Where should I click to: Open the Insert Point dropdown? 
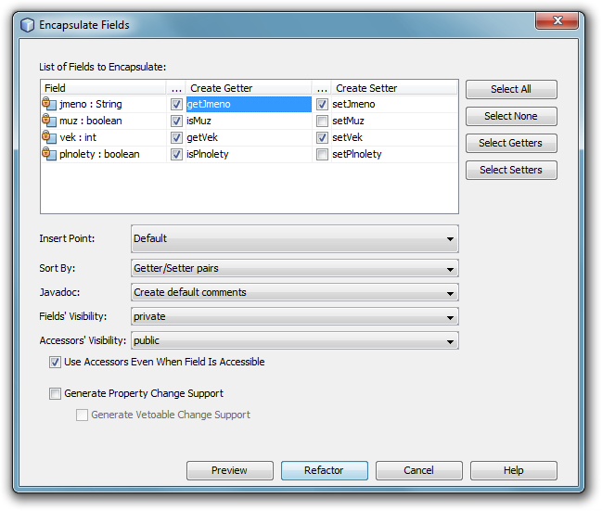(x=295, y=239)
